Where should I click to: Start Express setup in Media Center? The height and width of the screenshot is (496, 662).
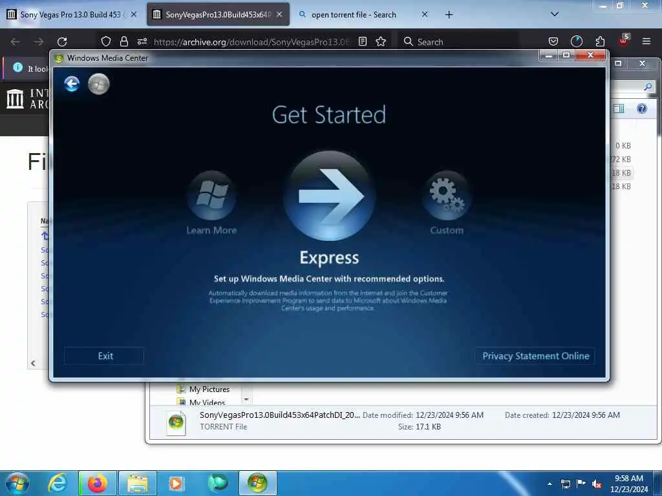click(x=329, y=196)
